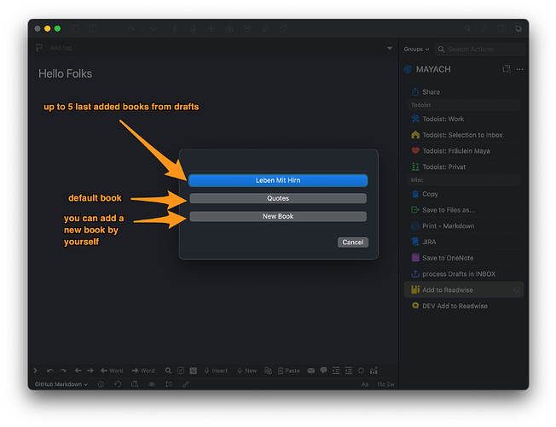The image size is (556, 427).
Task: Click the Add tag field
Action: [x=63, y=48]
